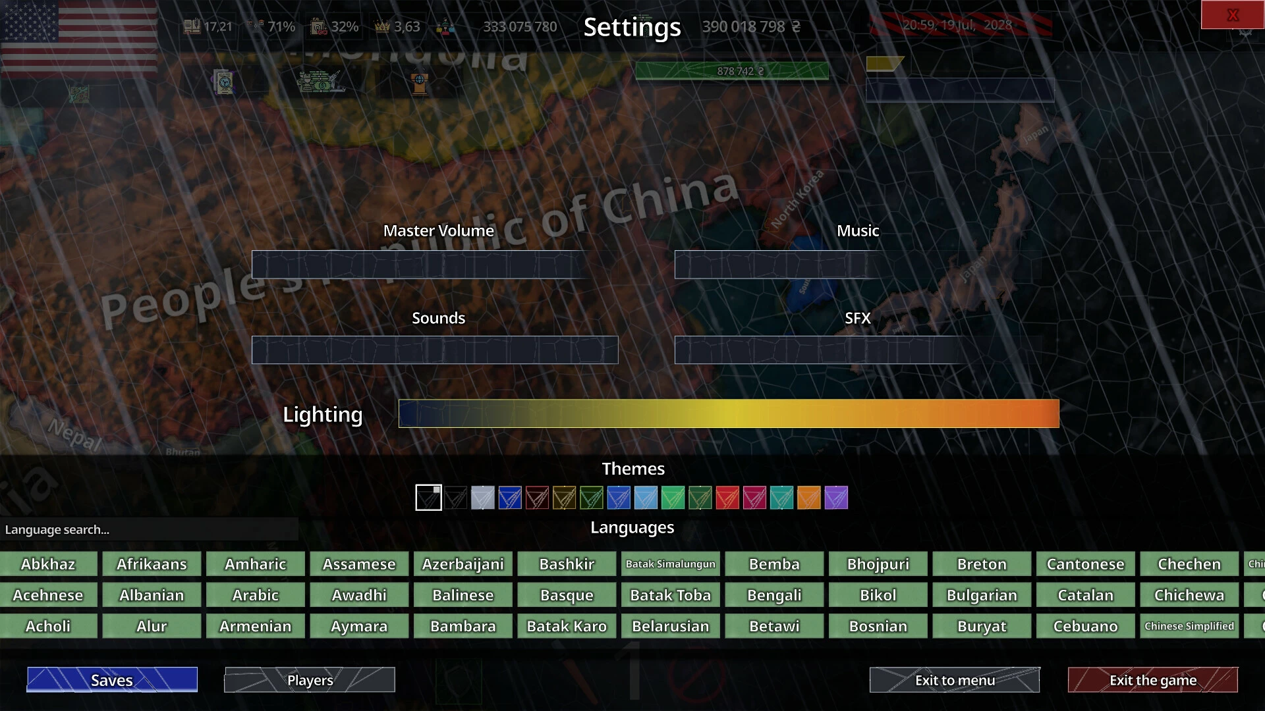Switch language to Albanian
Viewport: 1265px width, 711px height.
click(x=152, y=595)
